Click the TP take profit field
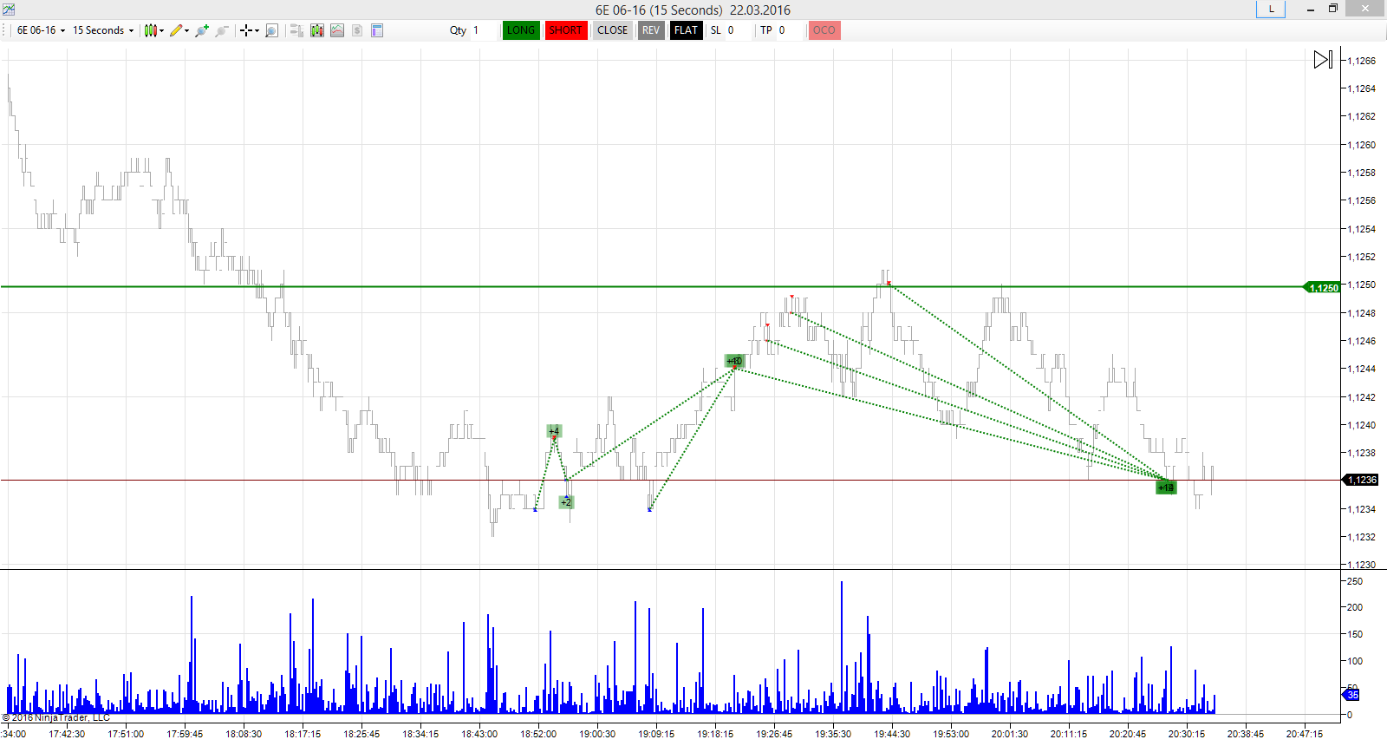 click(x=789, y=30)
